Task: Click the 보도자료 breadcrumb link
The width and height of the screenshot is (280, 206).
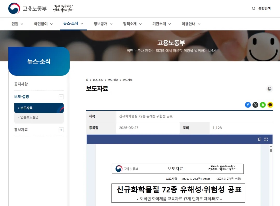Action: pyautogui.click(x=127, y=80)
